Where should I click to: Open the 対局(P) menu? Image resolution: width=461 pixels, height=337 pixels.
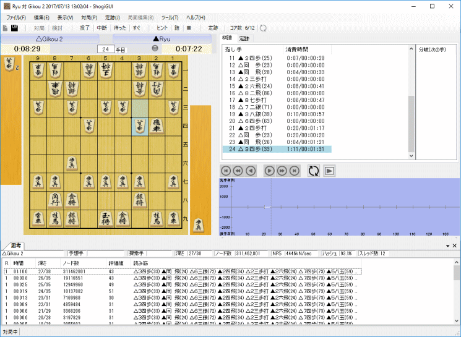88,17
